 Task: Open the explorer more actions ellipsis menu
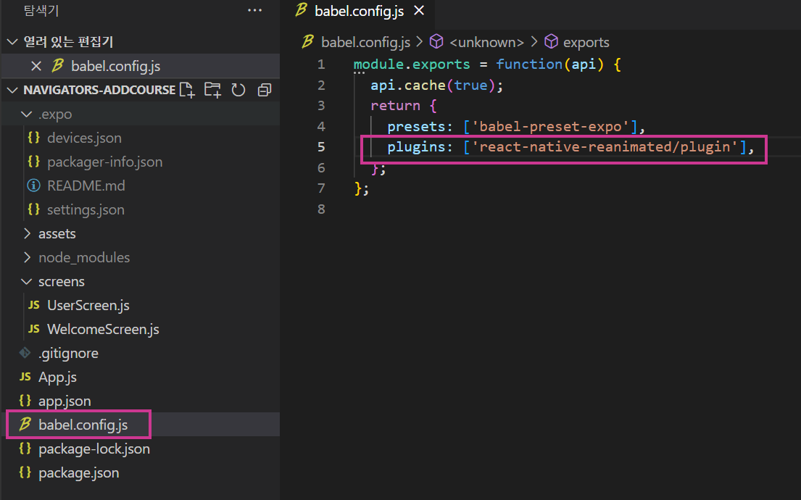pos(254,10)
